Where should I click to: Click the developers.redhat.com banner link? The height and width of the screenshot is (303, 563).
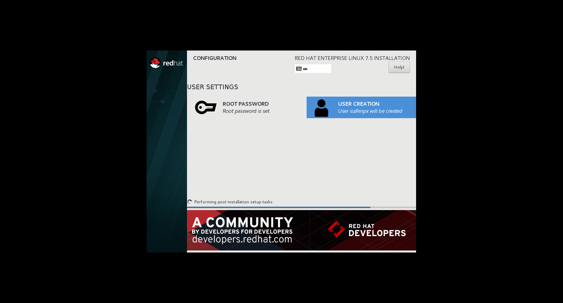click(x=242, y=239)
